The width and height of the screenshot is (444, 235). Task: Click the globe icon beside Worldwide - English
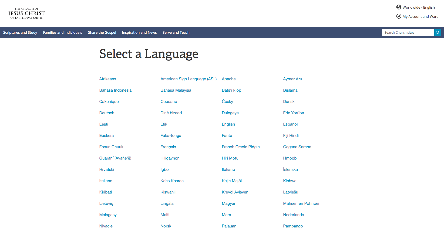(399, 7)
